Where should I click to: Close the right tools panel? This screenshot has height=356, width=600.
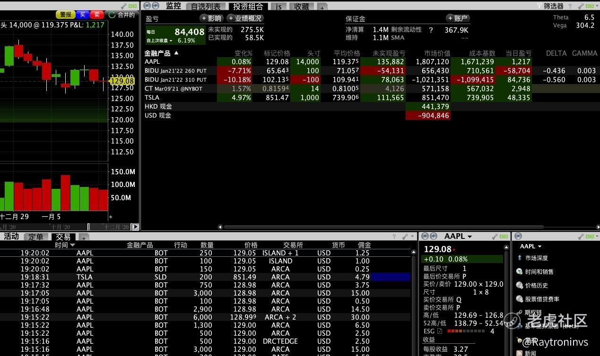(x=518, y=236)
